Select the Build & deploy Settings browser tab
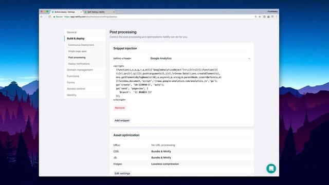 66,12
